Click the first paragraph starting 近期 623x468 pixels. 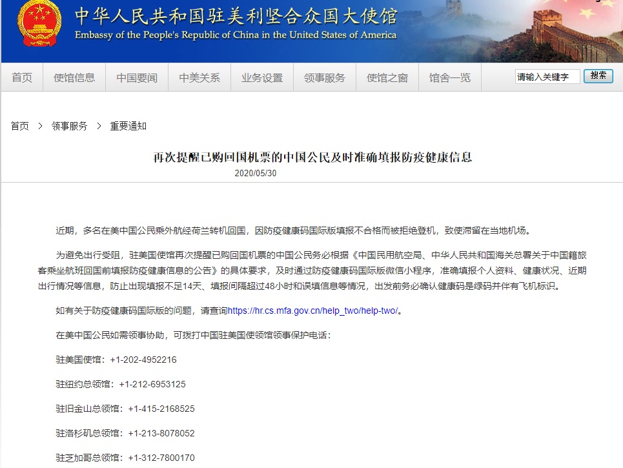[293, 230]
